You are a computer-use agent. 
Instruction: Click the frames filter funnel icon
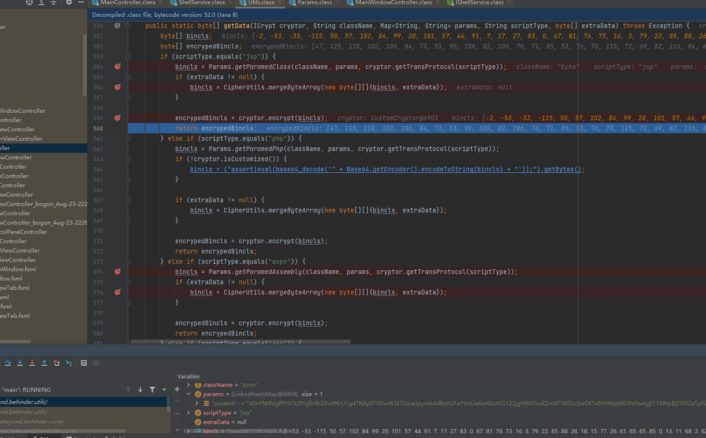152,390
